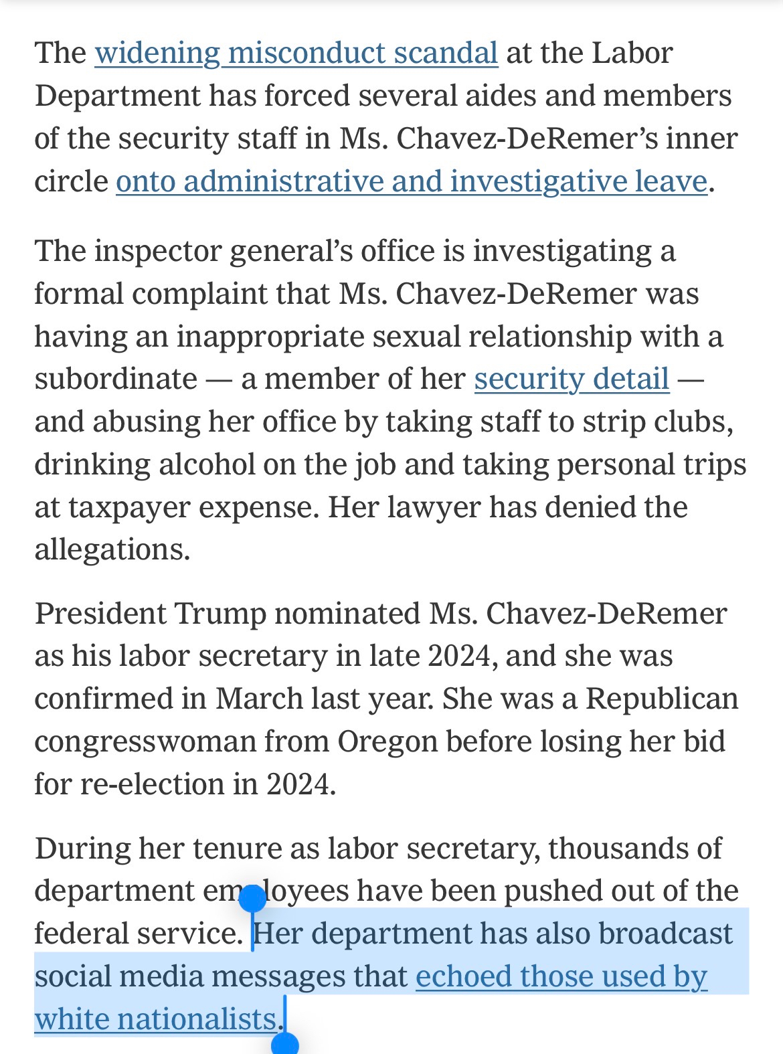Click the word "subordinate"
This screenshot has width=783, height=1054.
tap(116, 379)
